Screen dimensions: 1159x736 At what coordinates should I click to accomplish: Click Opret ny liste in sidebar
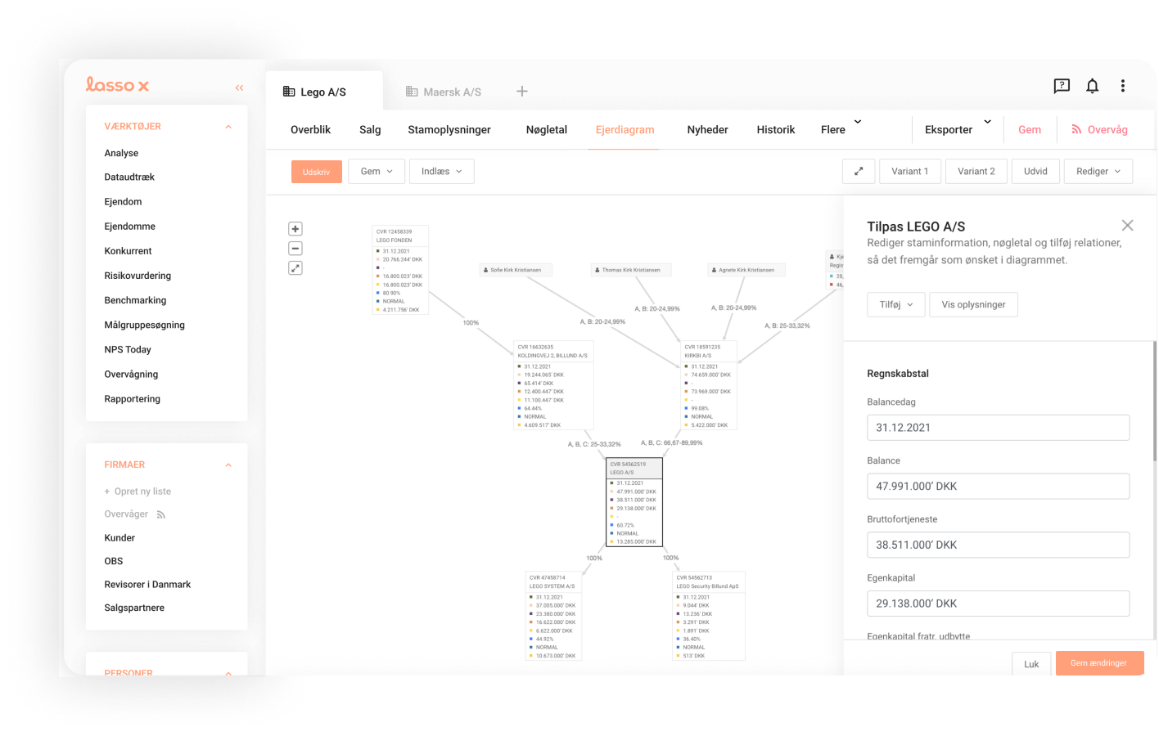[138, 491]
